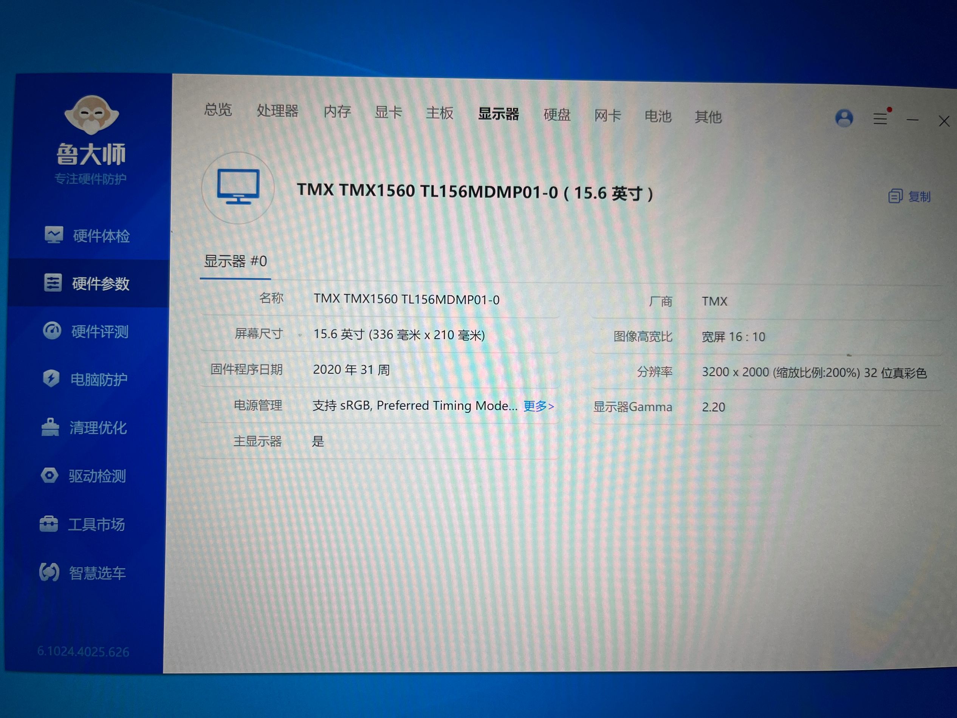Viewport: 957px width, 718px height.
Task: Click the 图像高宽比 label
Action: (x=643, y=336)
